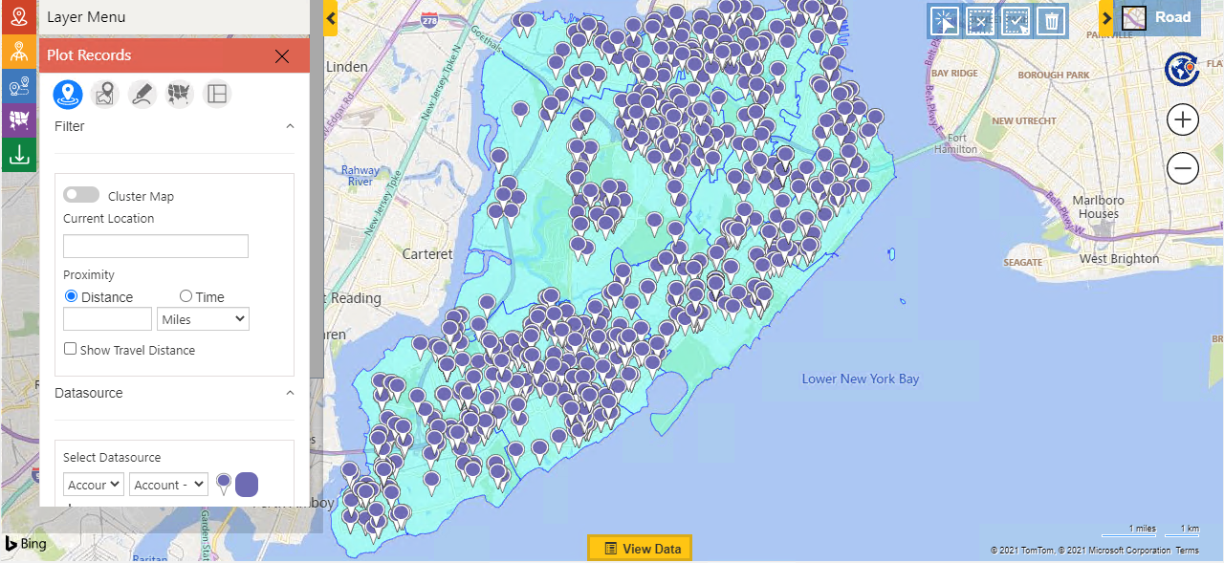Image resolution: width=1224 pixels, height=563 pixels.
Task: Open the Miles unit dropdown
Action: [x=204, y=318]
